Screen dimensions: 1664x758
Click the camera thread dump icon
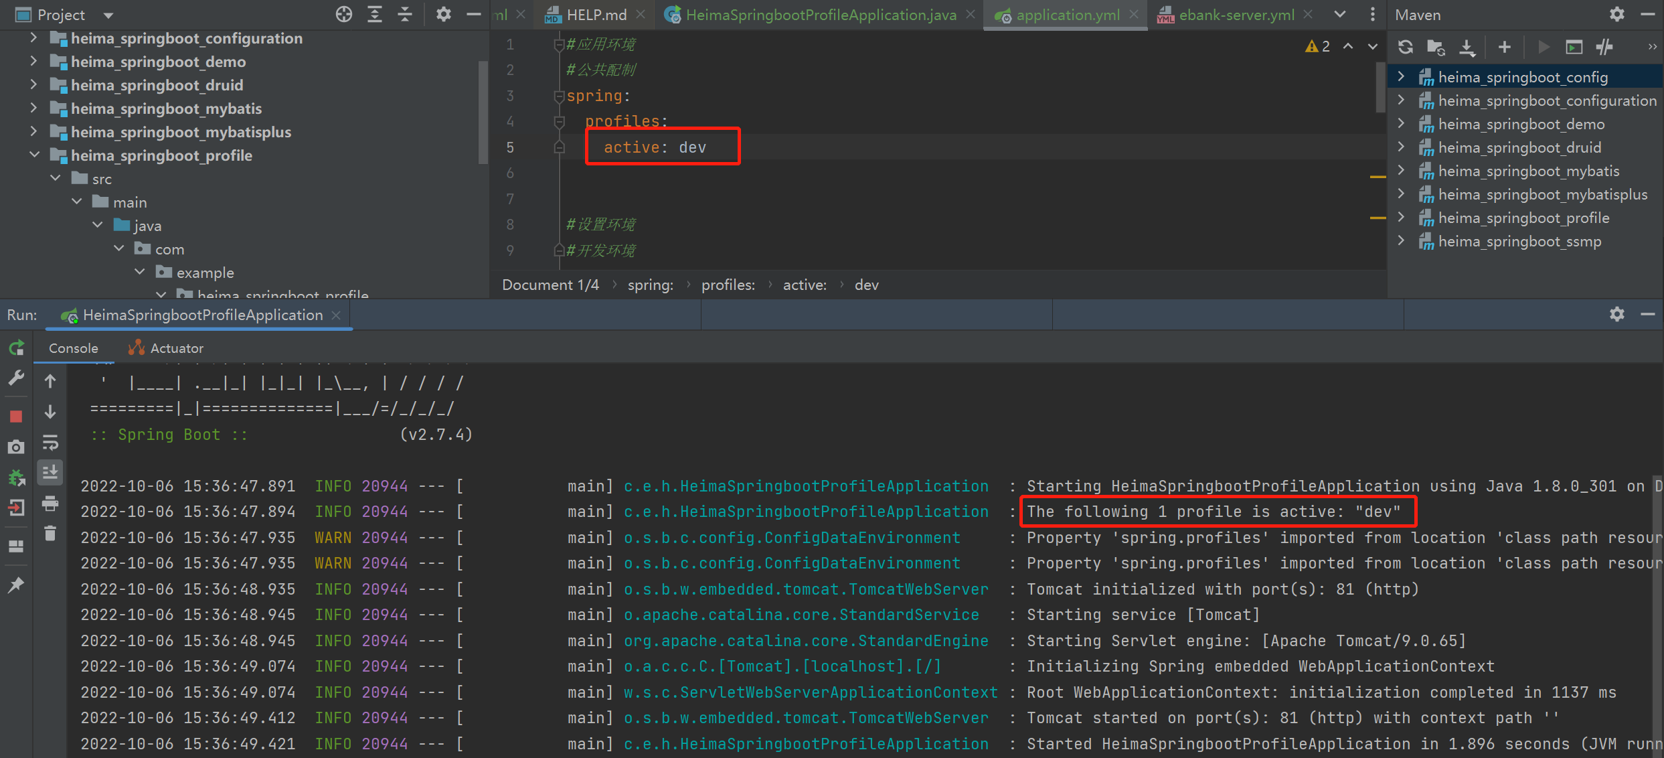pyautogui.click(x=17, y=447)
